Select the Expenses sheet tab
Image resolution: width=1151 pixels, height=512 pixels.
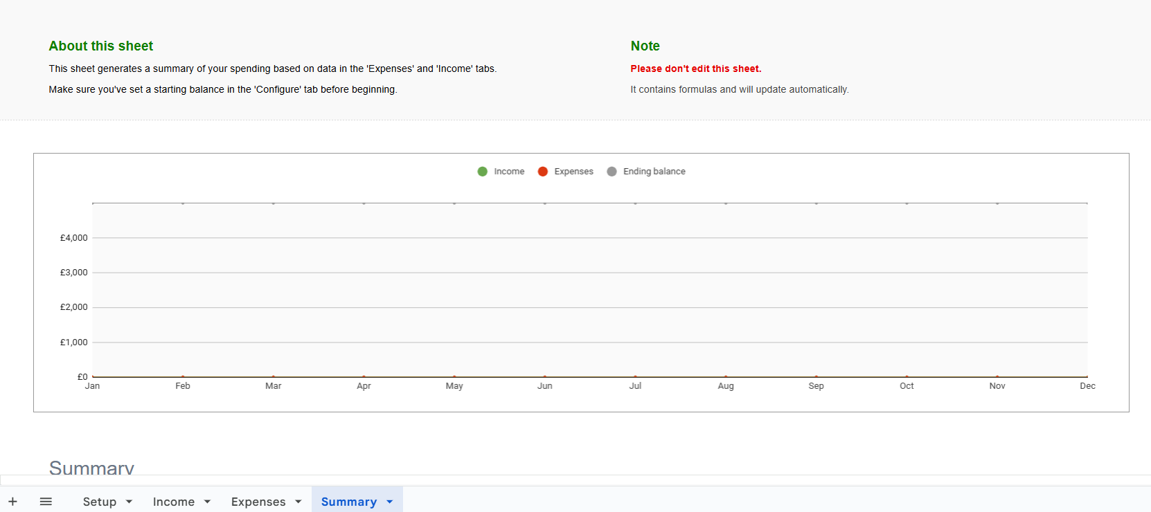[258, 502]
